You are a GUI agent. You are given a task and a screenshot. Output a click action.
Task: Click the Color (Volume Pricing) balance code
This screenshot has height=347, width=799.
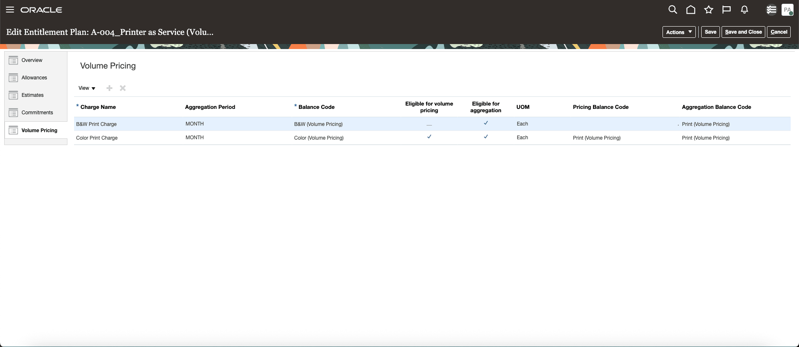pyautogui.click(x=319, y=138)
